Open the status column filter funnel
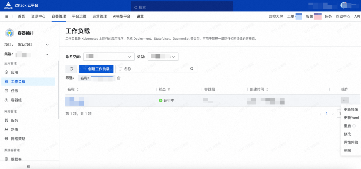The image size is (361, 169). point(169,89)
